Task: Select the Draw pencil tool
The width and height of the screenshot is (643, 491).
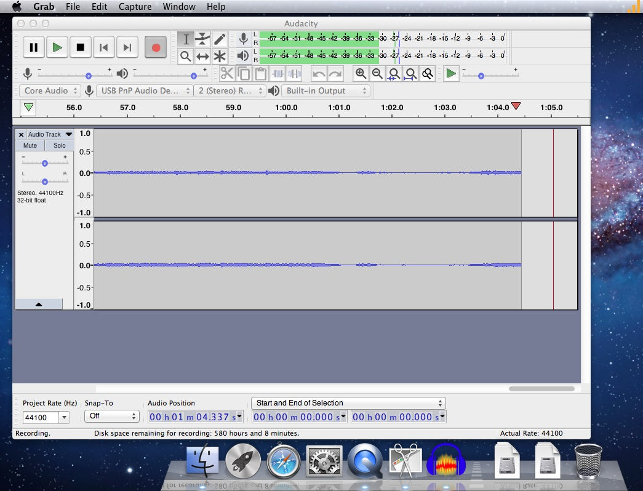Action: coord(220,39)
